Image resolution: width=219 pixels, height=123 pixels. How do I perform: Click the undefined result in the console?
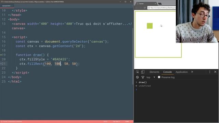(144, 86)
